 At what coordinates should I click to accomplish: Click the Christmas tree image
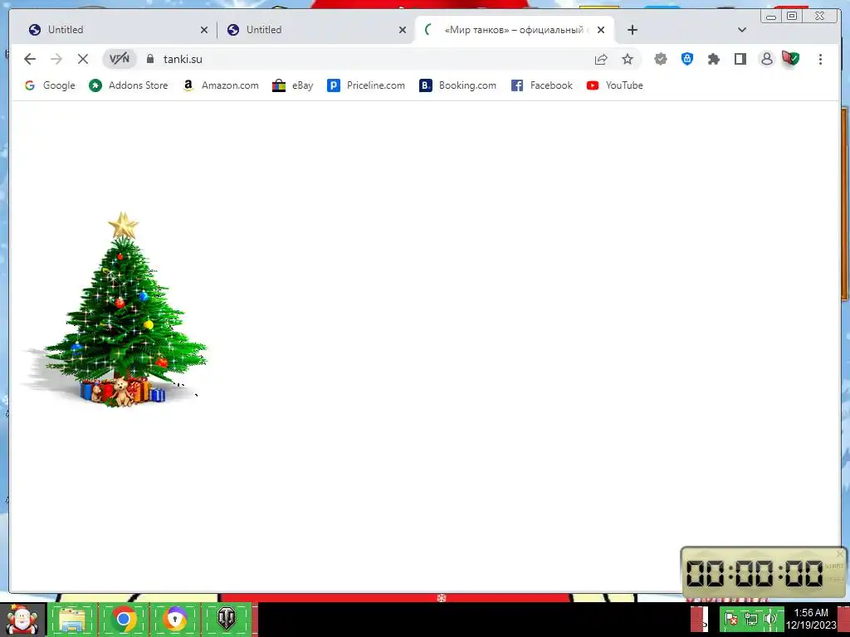click(x=115, y=310)
